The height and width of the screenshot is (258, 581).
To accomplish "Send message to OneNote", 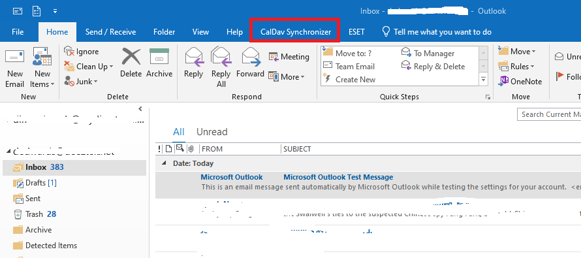I will [x=520, y=82].
